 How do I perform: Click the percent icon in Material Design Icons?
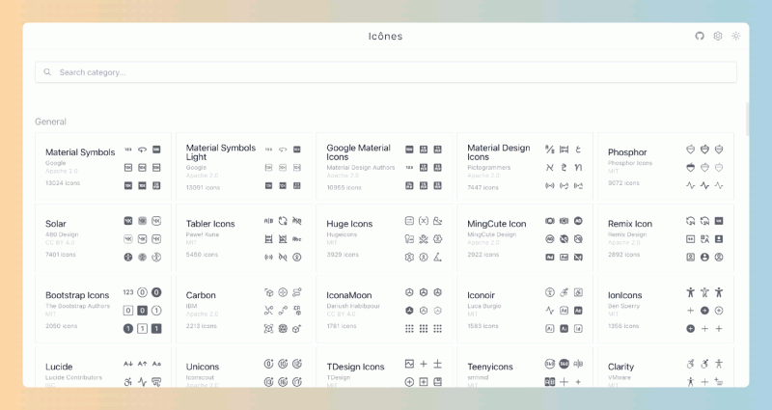pos(550,150)
